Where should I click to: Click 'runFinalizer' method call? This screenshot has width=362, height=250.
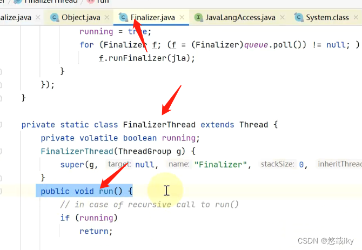click(x=137, y=58)
